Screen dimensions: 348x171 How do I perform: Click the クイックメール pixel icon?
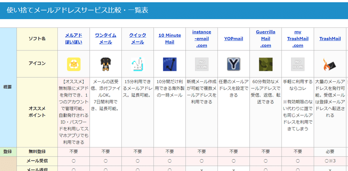click(137, 64)
